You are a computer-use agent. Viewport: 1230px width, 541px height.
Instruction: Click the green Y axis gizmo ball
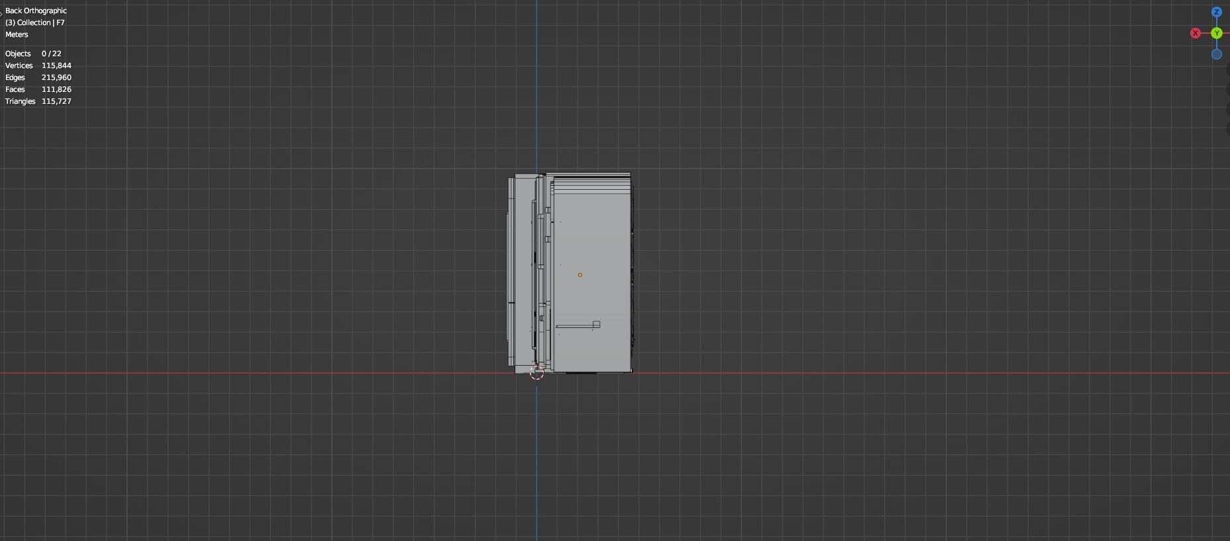[1216, 33]
